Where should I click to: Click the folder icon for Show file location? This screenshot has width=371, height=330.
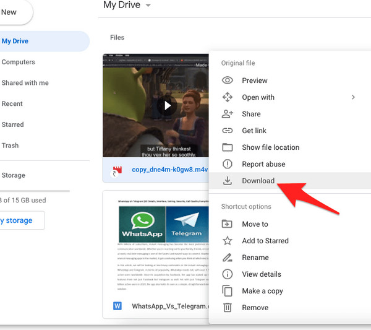tap(228, 147)
